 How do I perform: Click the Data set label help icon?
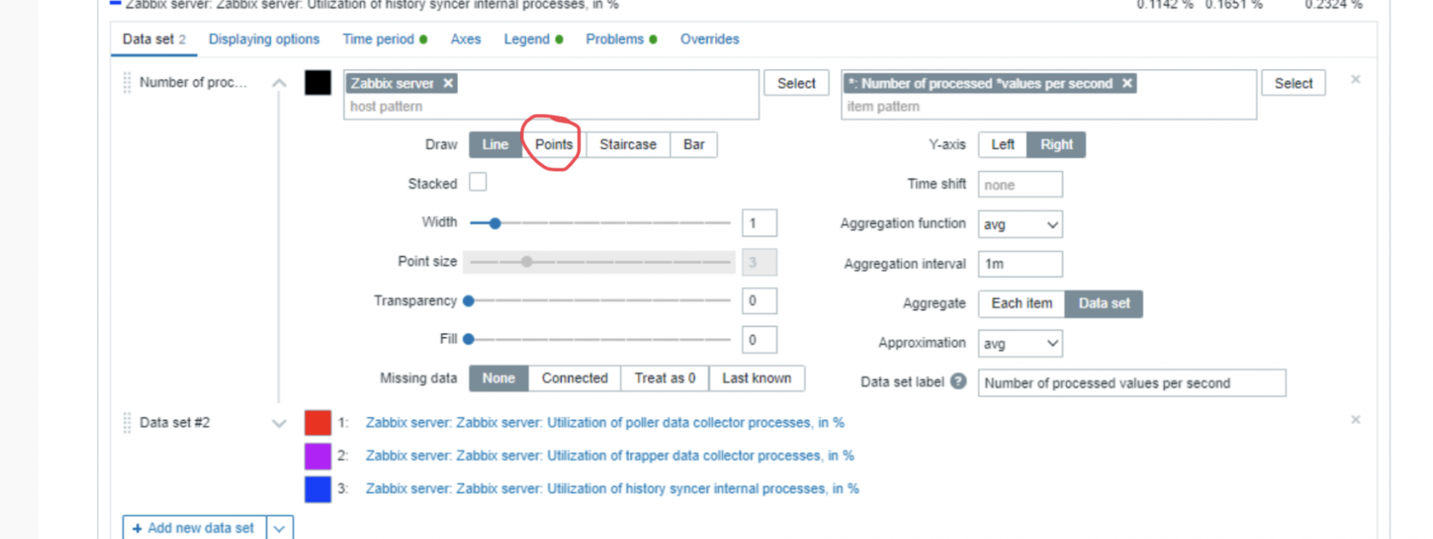pyautogui.click(x=959, y=382)
